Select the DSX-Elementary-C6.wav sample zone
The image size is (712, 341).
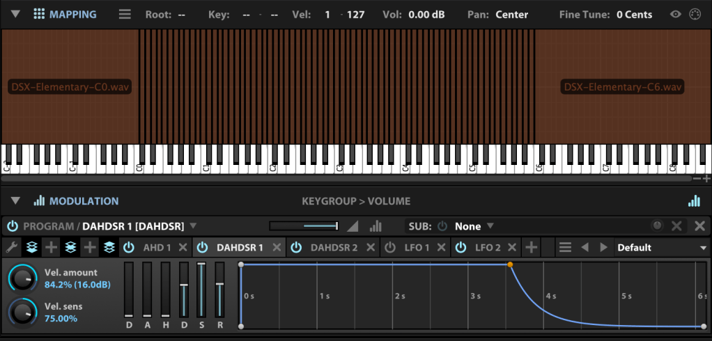[x=622, y=87]
